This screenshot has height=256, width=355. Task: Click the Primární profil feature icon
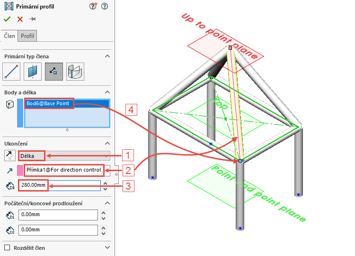pyautogui.click(x=9, y=6)
